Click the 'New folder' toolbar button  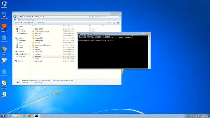pyautogui.click(x=41, y=23)
